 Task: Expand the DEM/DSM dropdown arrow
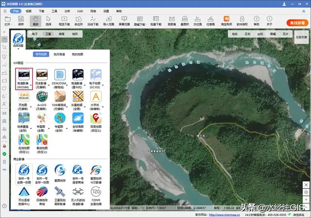click(67, 85)
